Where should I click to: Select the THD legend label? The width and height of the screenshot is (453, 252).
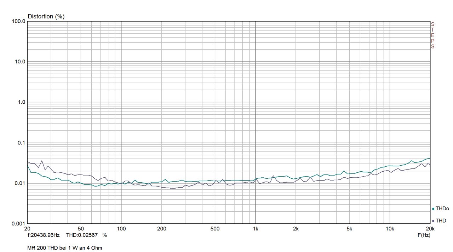(441, 221)
